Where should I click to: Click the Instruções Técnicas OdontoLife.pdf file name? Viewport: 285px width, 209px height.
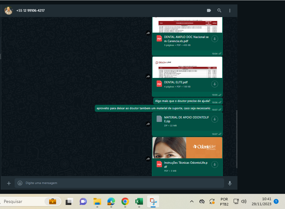[186, 165]
